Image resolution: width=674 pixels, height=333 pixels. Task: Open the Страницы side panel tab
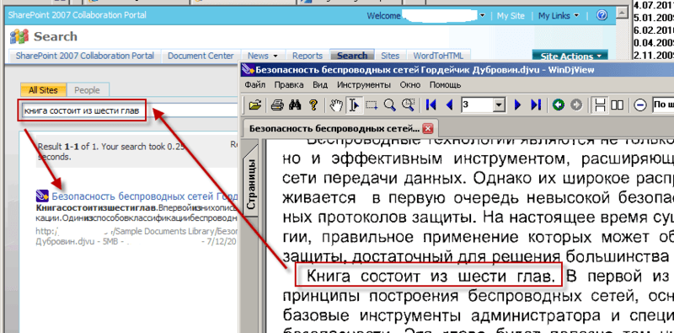point(250,184)
